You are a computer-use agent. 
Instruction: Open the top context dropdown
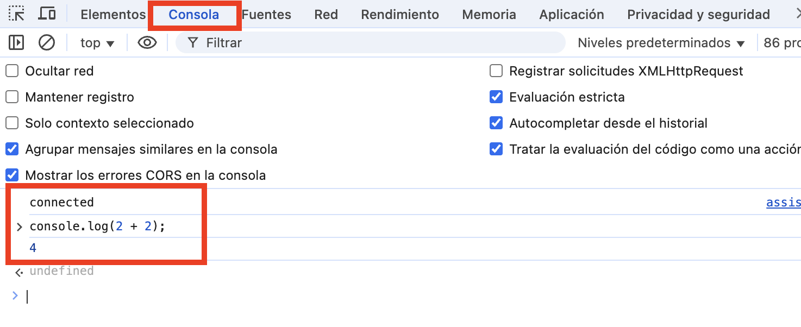97,43
